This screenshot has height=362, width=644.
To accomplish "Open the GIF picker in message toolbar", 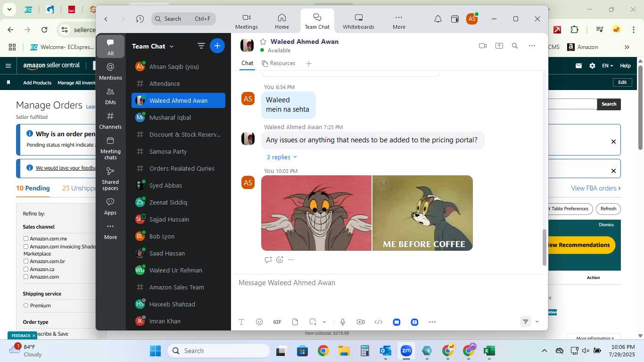I will tap(277, 322).
